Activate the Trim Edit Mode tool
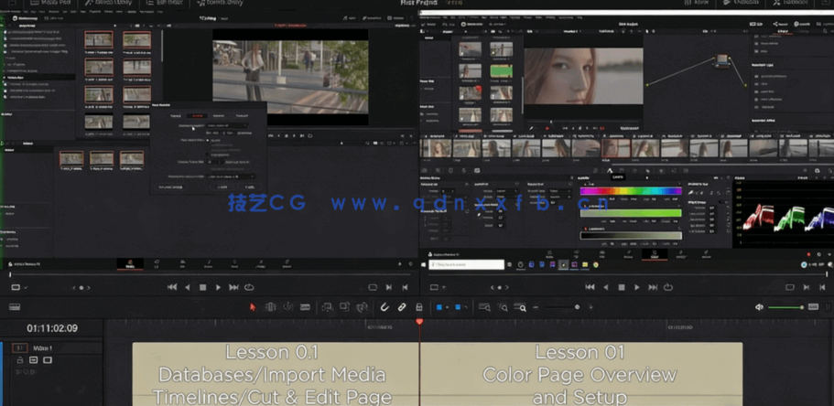The width and height of the screenshot is (834, 406). tap(270, 307)
